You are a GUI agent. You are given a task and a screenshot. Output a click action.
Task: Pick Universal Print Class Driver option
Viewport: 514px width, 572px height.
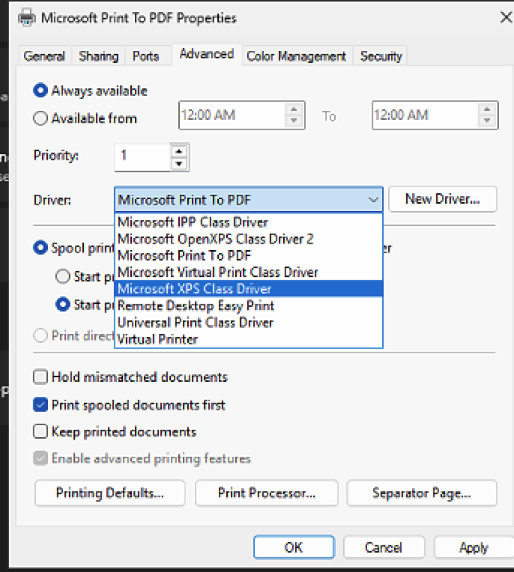pyautogui.click(x=195, y=323)
